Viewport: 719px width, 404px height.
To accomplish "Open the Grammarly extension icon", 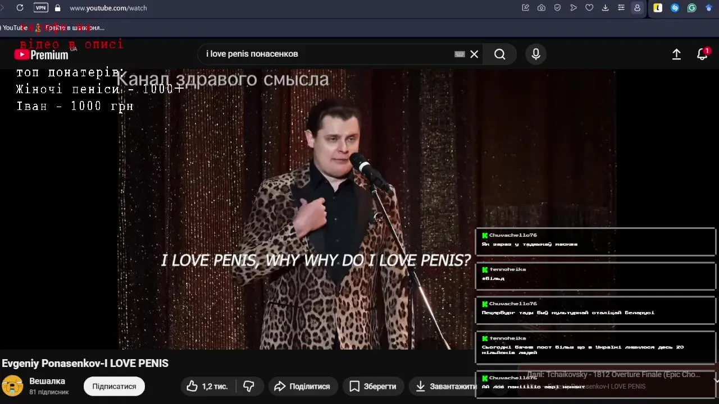I will coord(692,8).
